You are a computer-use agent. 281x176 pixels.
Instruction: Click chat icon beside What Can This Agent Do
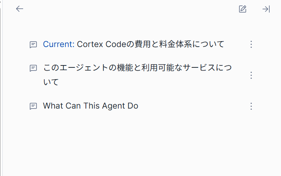click(33, 106)
